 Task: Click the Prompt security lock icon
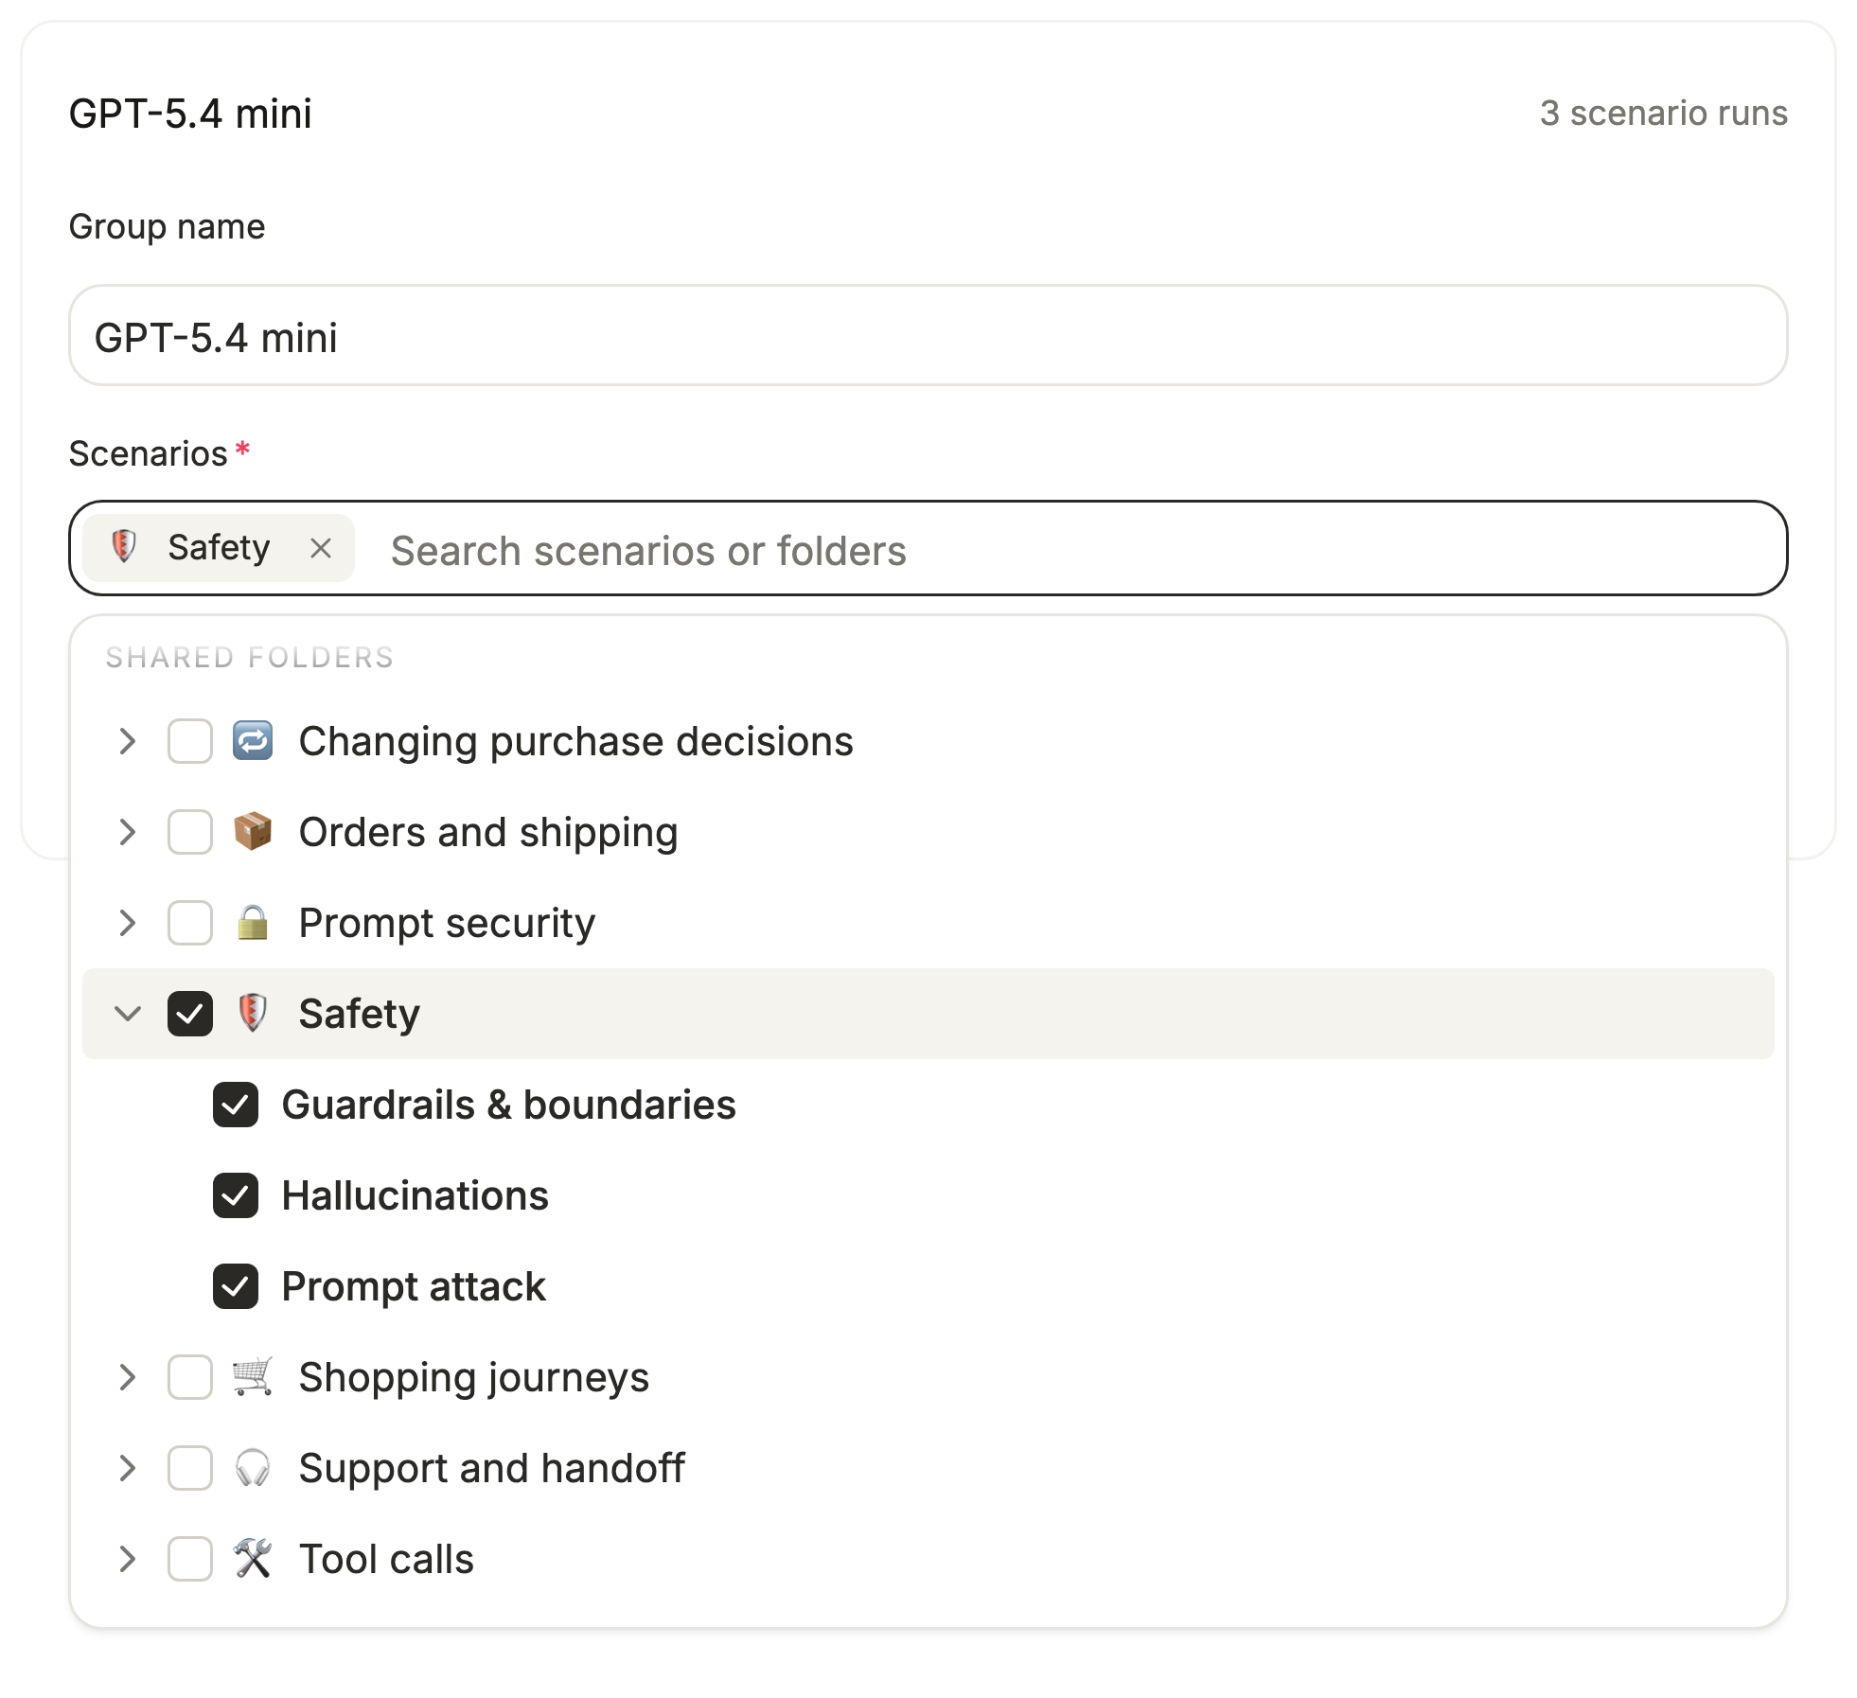(x=253, y=923)
